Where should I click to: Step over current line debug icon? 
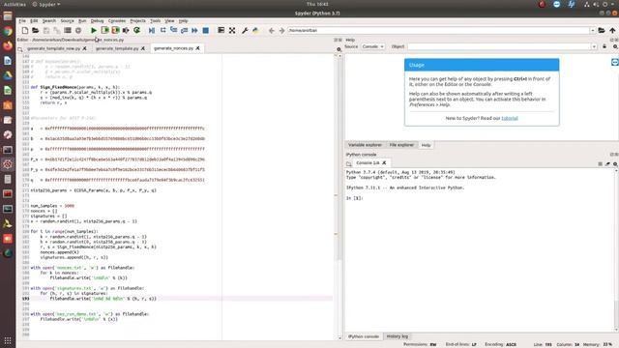pos(162,30)
